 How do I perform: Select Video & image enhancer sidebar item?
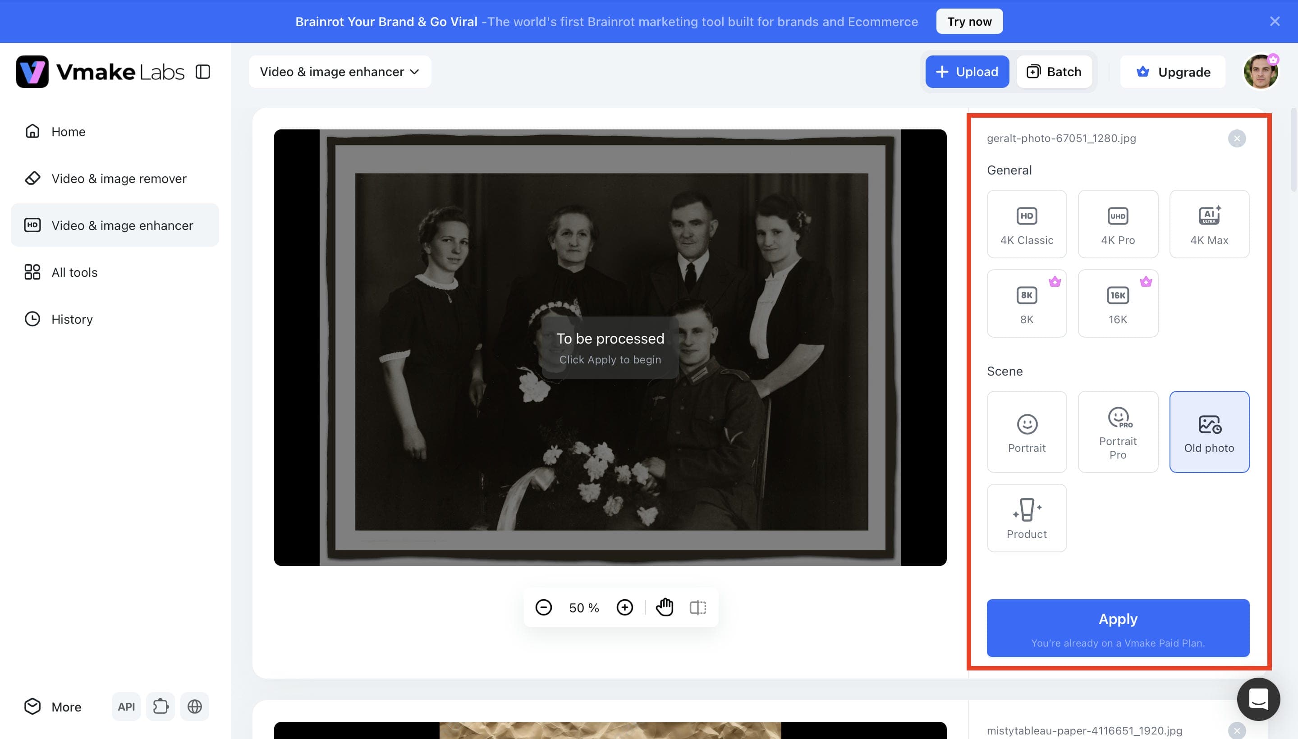[115, 225]
